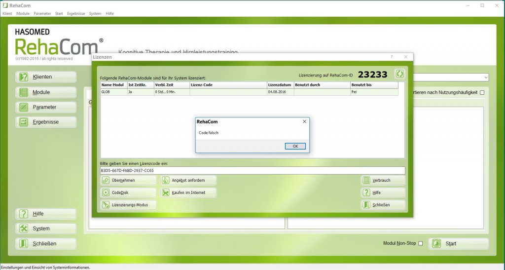
Task: Click Schließen in the Lizenzen dialog
Action: [383, 205]
